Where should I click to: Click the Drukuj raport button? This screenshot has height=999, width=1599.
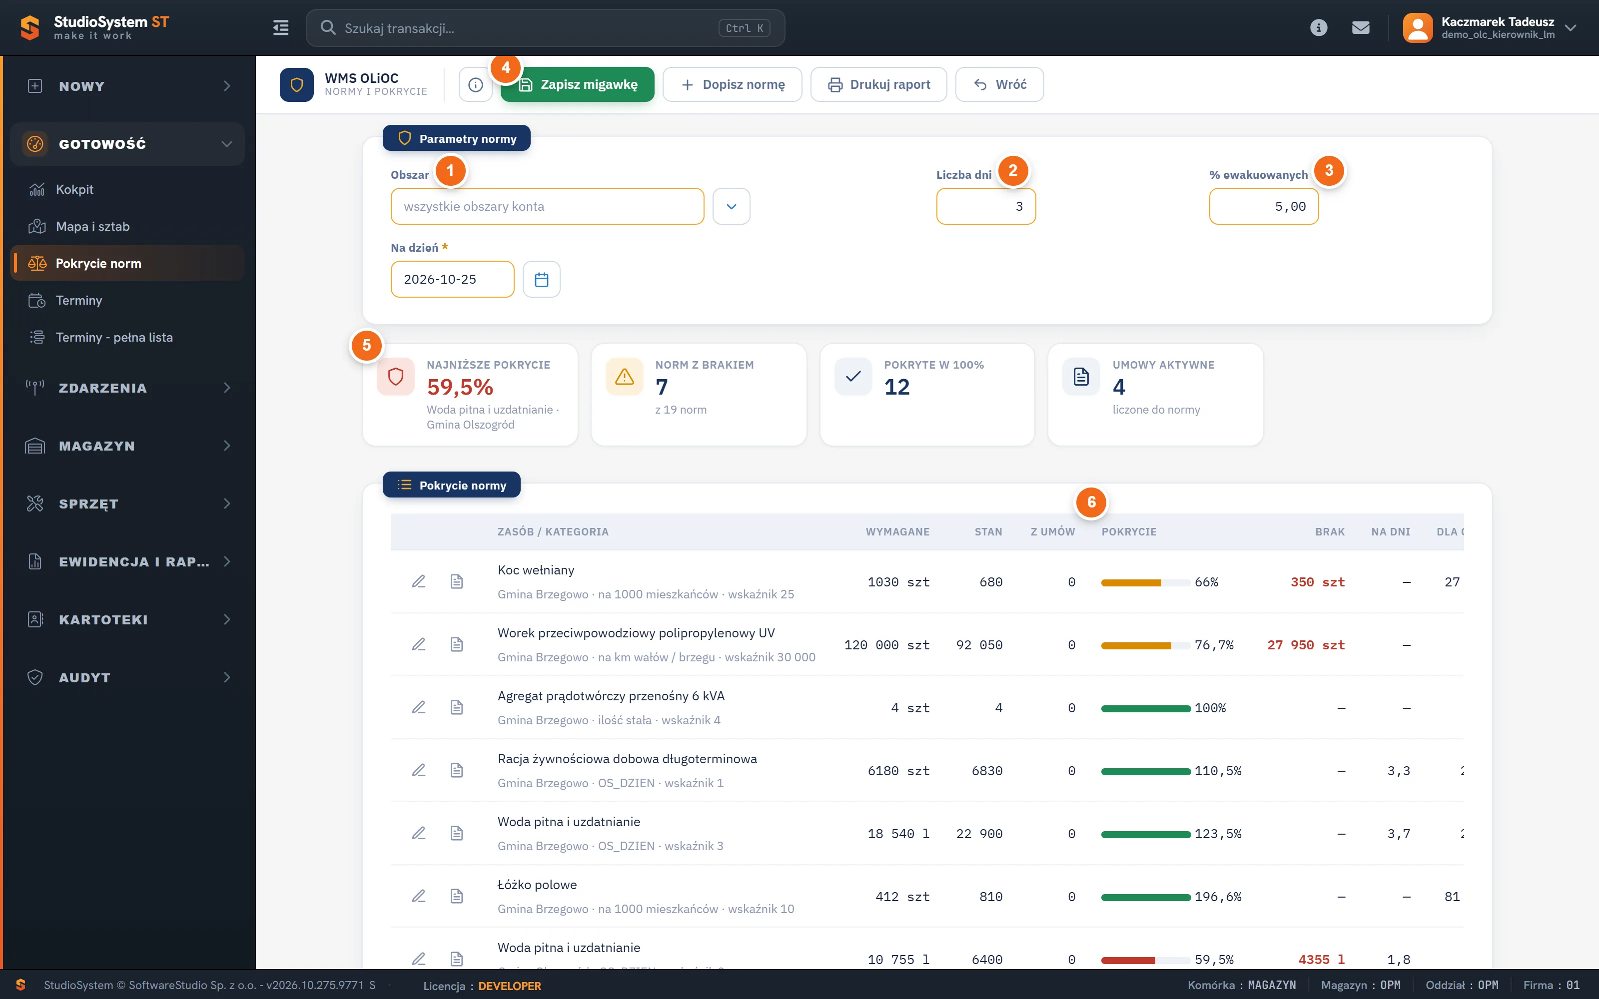point(879,84)
